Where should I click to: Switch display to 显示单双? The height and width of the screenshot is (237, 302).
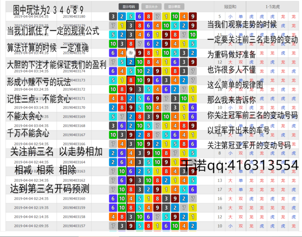(x=174, y=7)
